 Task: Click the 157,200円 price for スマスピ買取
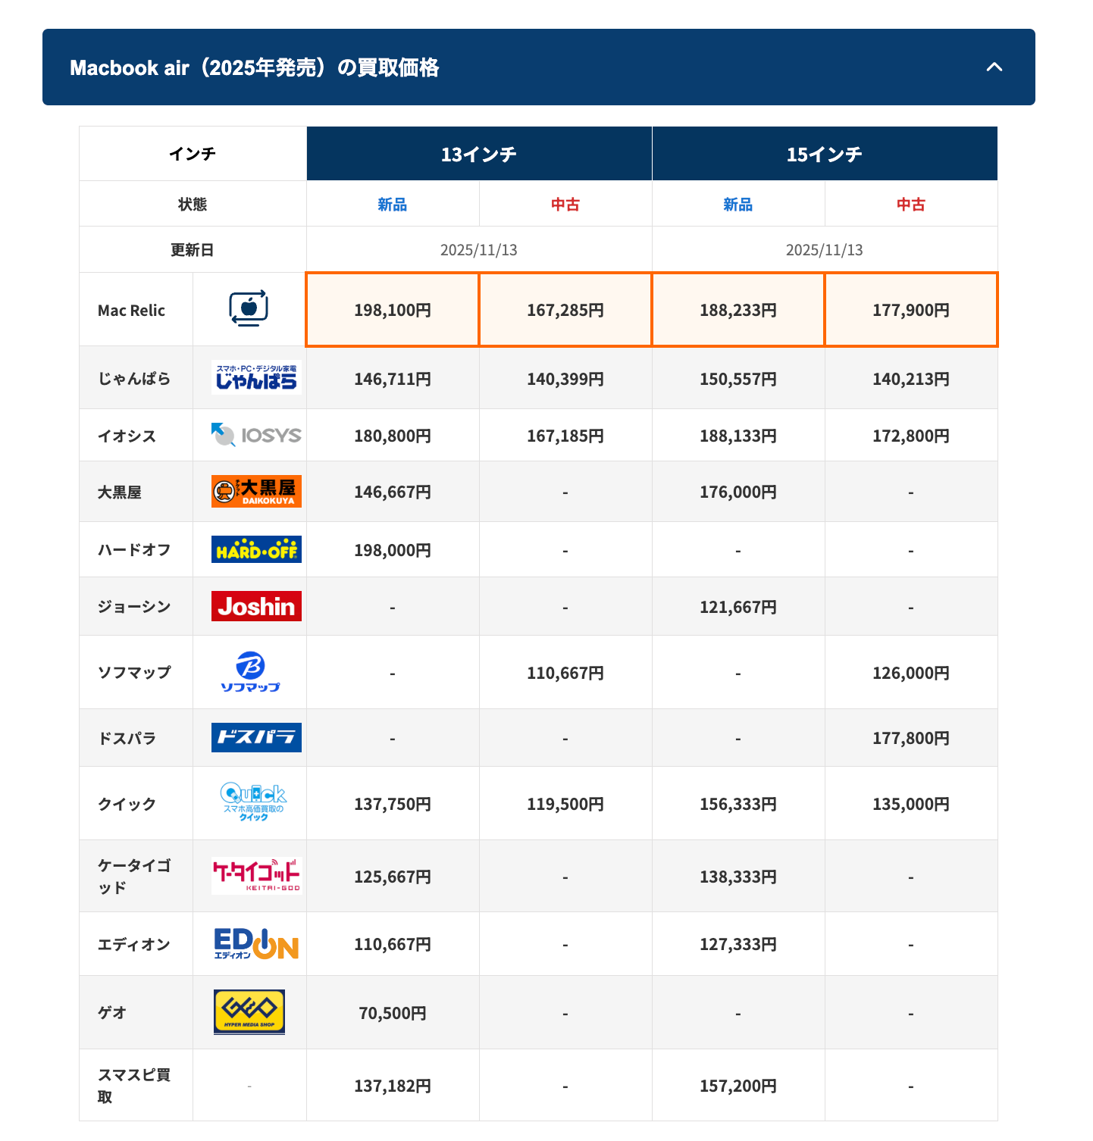click(x=738, y=1086)
